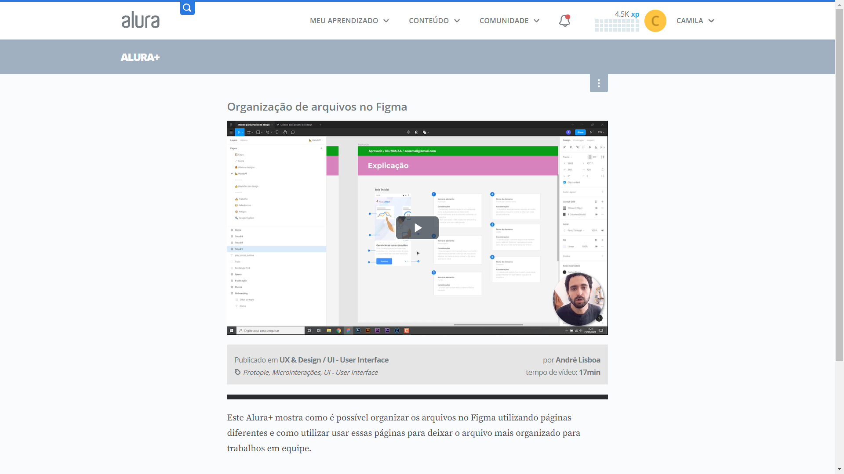Viewport: 844px width, 474px height.
Task: Click the search icon to search
Action: tap(187, 7)
